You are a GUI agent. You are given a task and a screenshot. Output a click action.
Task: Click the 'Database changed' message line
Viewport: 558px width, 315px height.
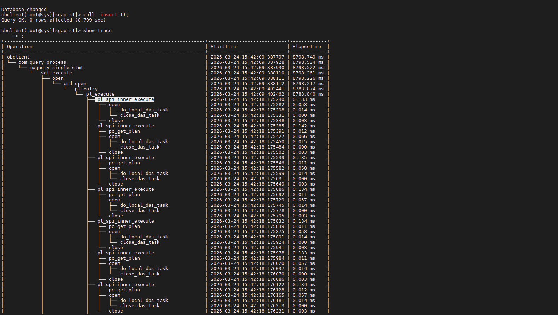[x=24, y=10]
